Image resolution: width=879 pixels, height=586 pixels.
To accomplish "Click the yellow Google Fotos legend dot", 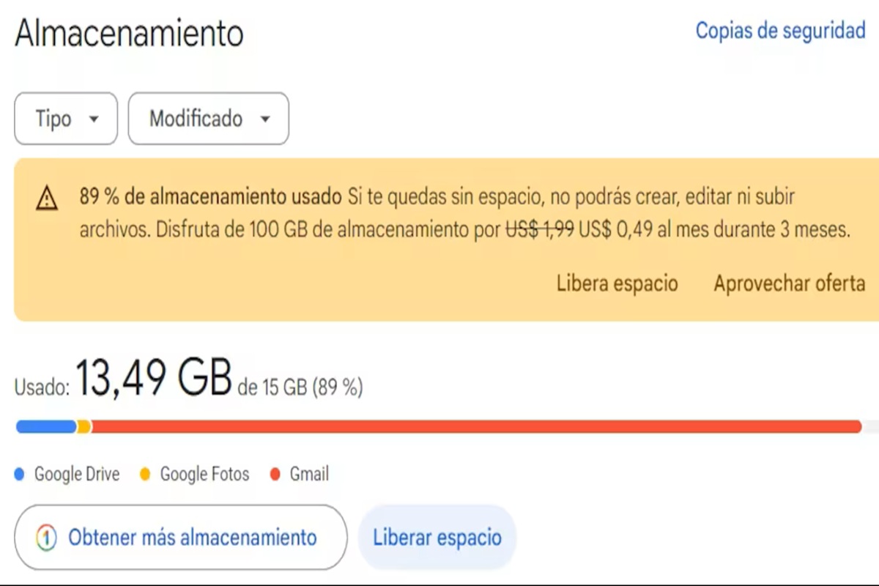I will 145,475.
